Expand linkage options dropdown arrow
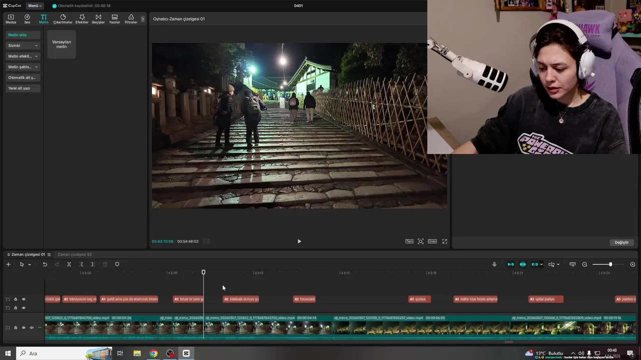 (x=541, y=264)
